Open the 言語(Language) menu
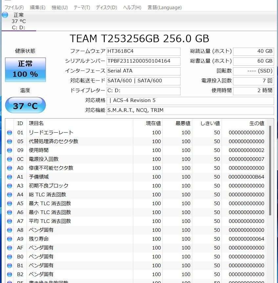The width and height of the screenshot is (278, 283). [x=164, y=8]
